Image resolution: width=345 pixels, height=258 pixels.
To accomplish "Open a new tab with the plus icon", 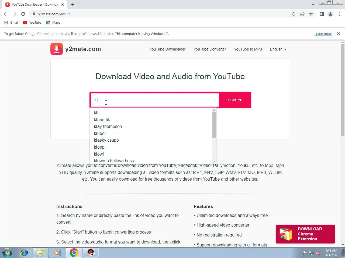I will click(x=73, y=5).
